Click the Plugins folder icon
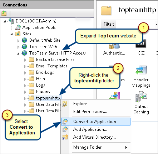The width and height of the screenshot is (158, 154). [31, 92]
